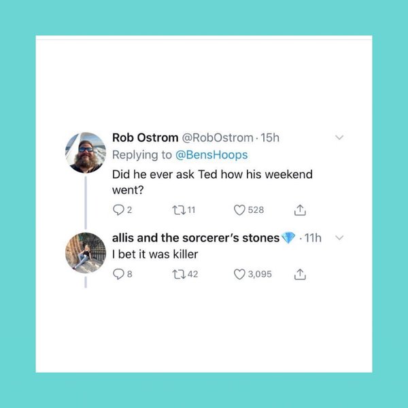Click the "allis and the sorcerer's stones" name
Viewport: 408px width, 408px height.
tap(195, 238)
